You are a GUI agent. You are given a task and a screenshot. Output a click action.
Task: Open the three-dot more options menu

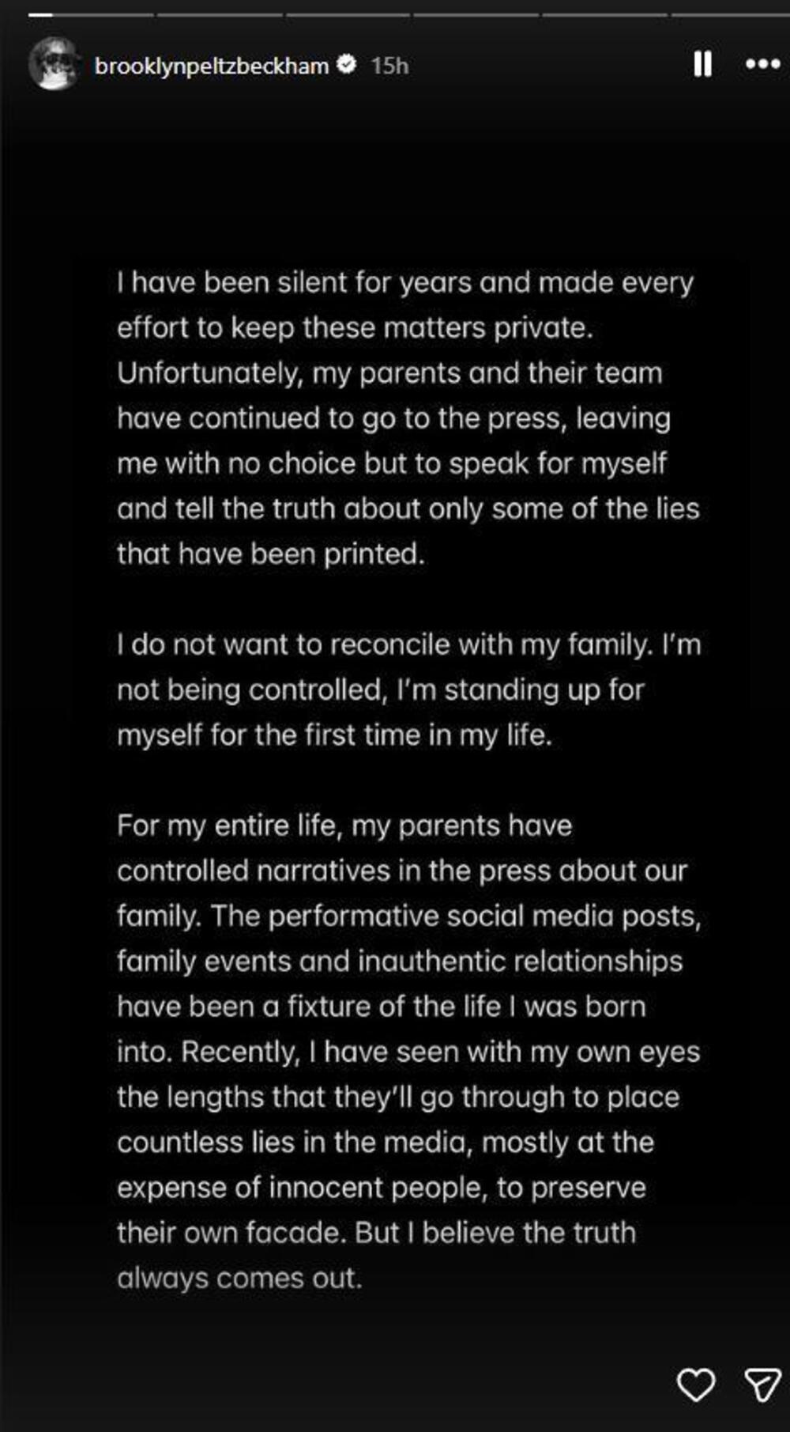pyautogui.click(x=762, y=64)
